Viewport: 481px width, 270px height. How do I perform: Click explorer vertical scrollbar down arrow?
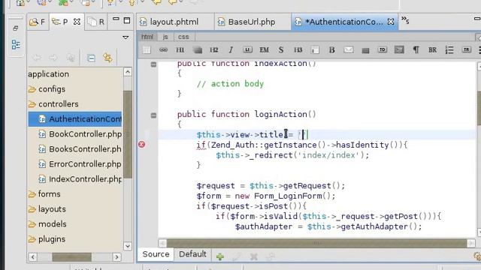(128, 246)
